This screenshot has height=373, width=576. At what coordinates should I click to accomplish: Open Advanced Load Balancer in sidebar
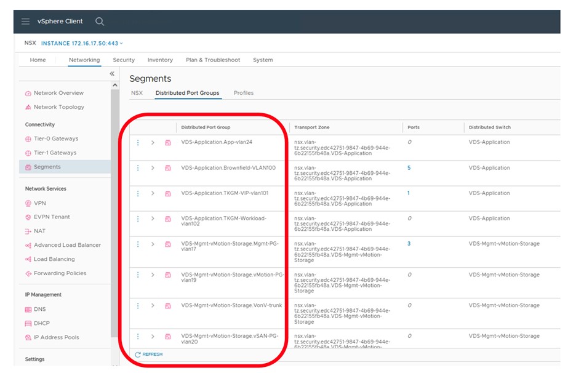(66, 245)
